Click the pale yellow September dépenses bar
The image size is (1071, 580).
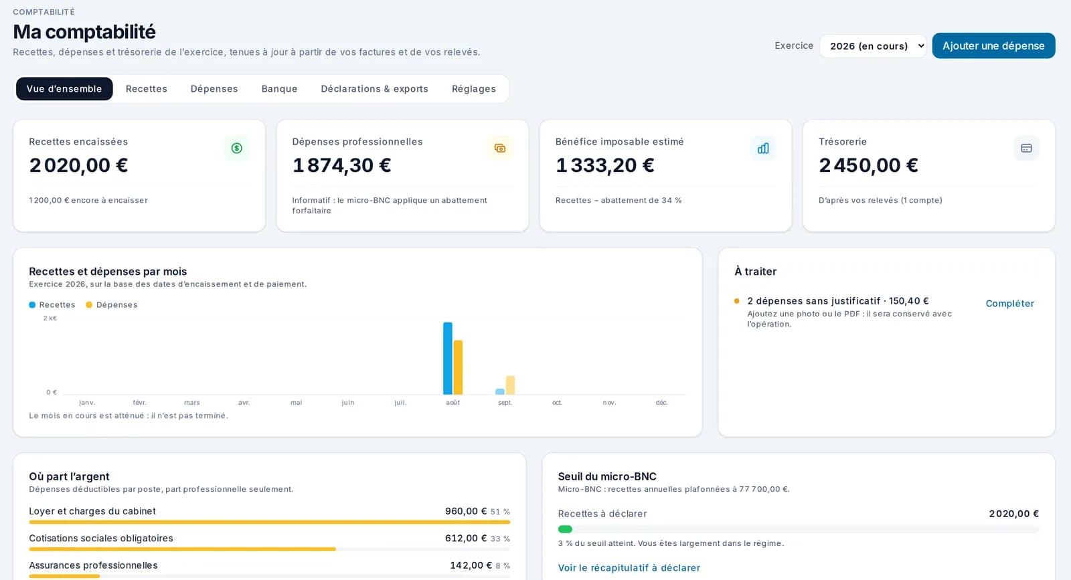511,385
